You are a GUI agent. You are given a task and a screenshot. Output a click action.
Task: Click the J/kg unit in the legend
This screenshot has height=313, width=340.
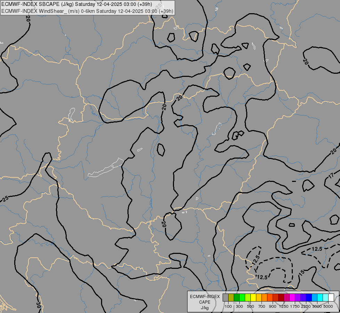click(205, 308)
